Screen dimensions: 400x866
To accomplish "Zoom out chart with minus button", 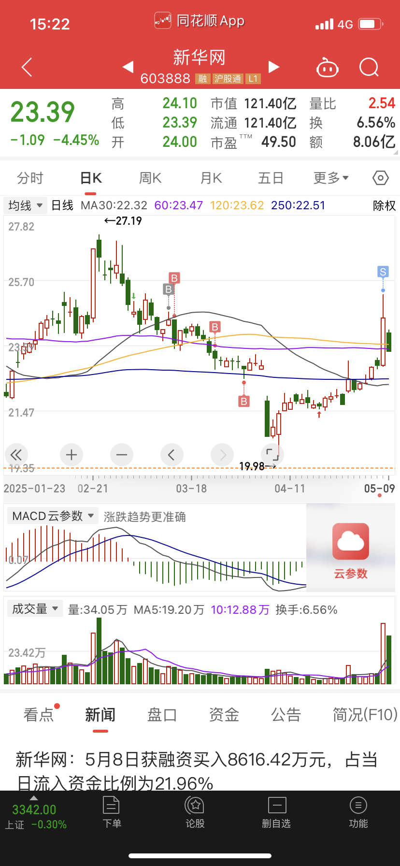I will click(122, 454).
